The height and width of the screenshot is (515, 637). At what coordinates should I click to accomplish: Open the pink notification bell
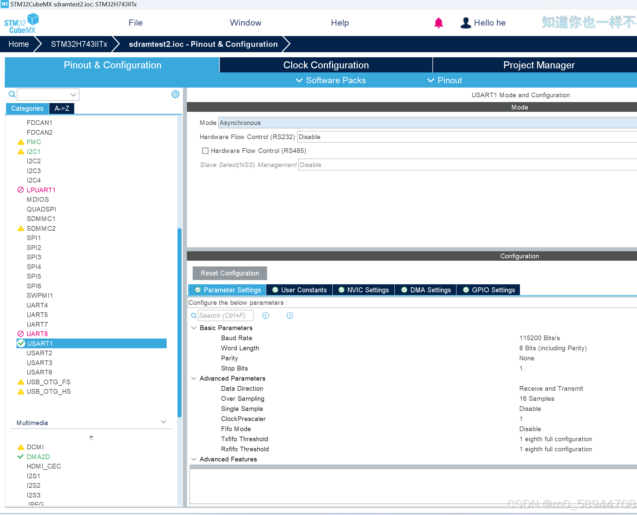tap(439, 23)
